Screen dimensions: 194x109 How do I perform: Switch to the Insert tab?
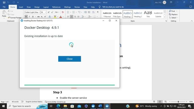[21, 7]
